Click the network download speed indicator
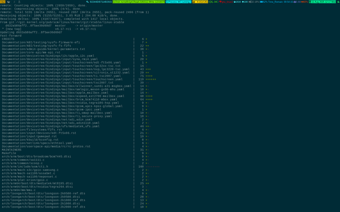This screenshot has width=340, height=212. coord(237,2)
